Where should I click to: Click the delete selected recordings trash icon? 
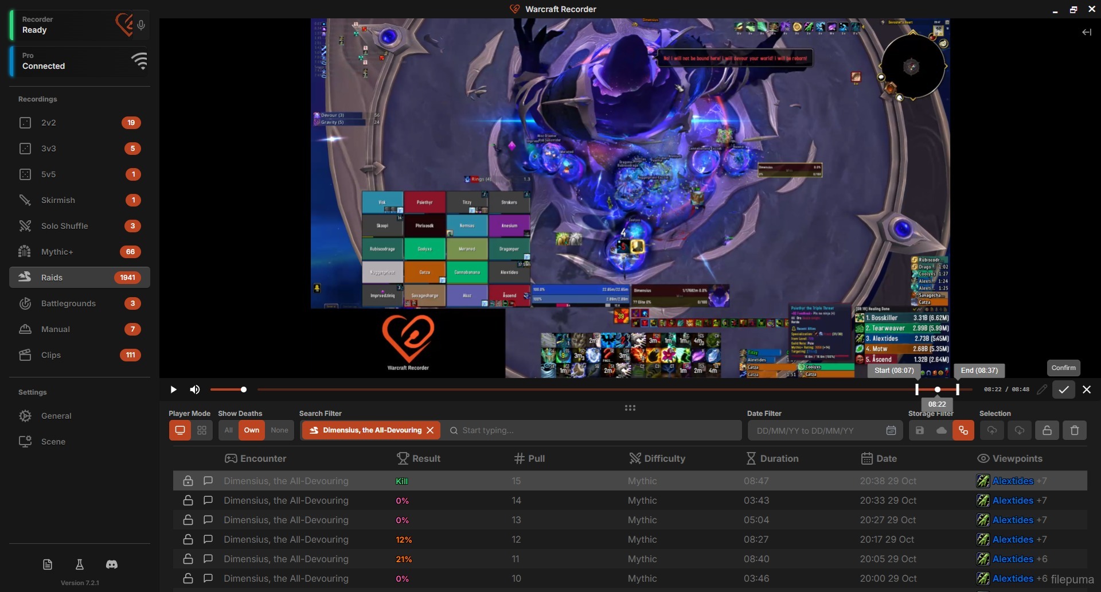click(x=1074, y=430)
